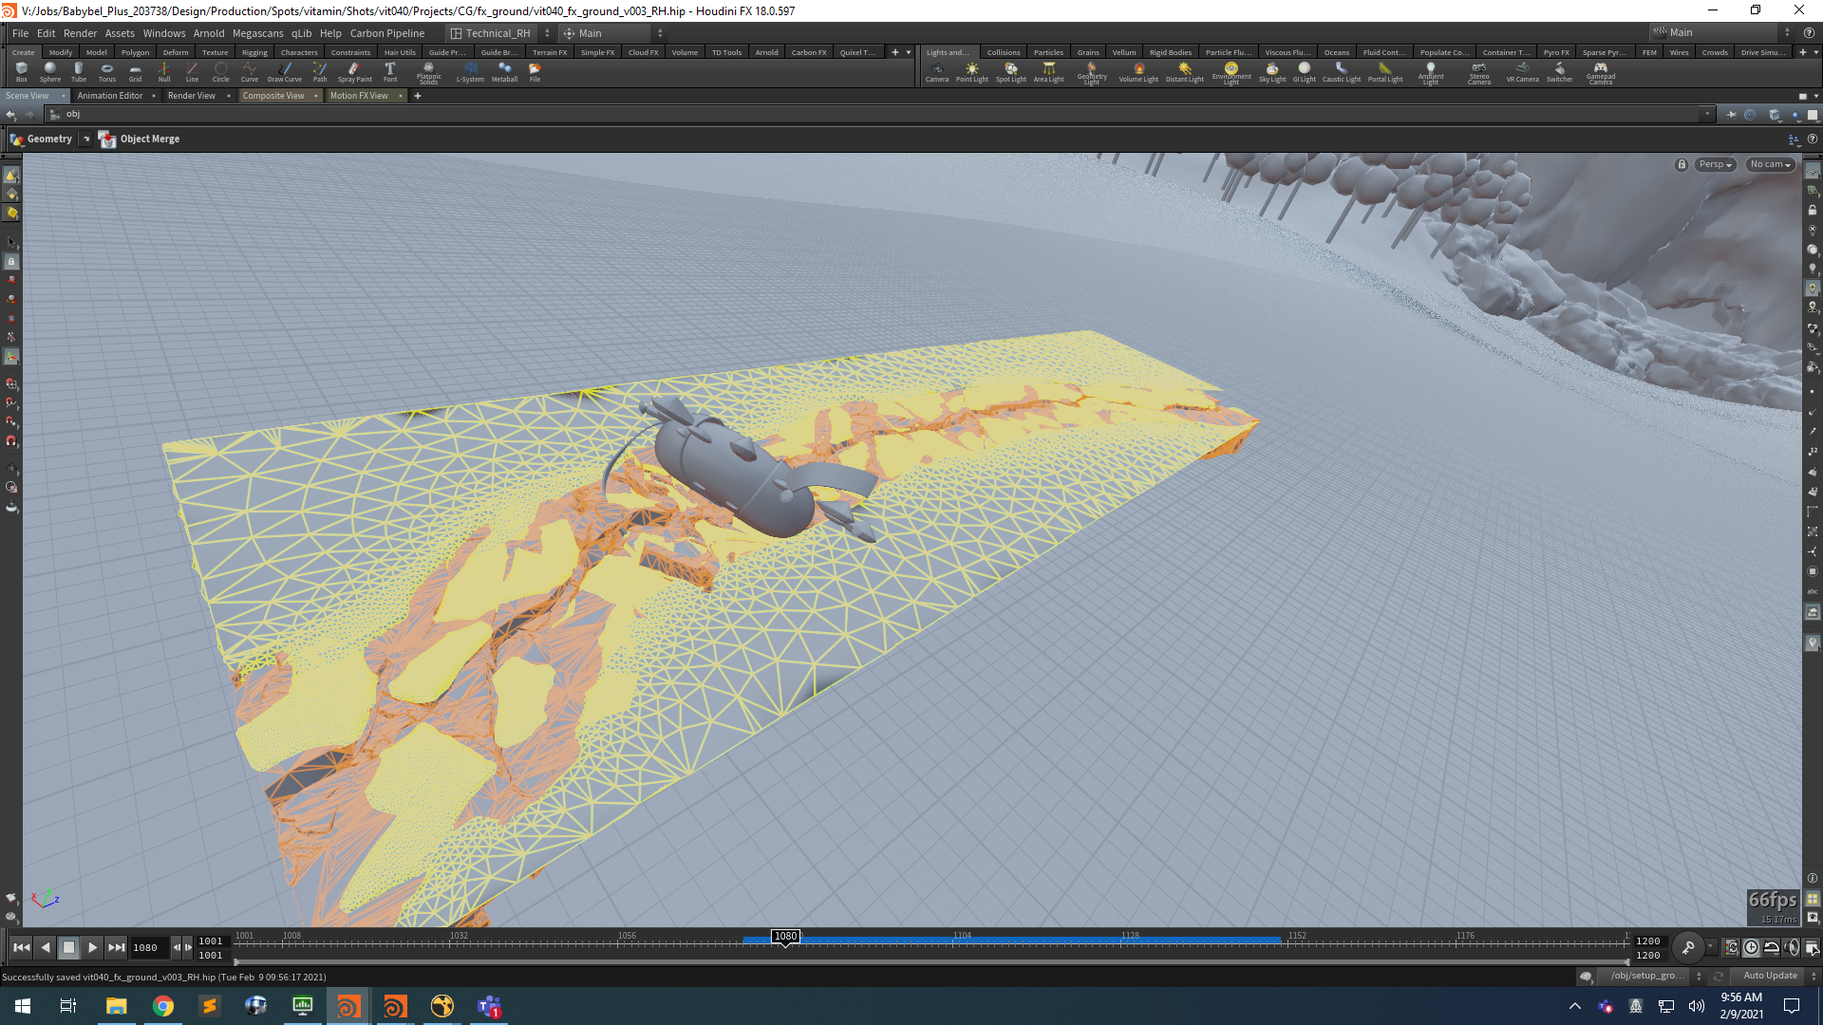Image resolution: width=1823 pixels, height=1025 pixels.
Task: Open the File menu
Action: (x=20, y=33)
